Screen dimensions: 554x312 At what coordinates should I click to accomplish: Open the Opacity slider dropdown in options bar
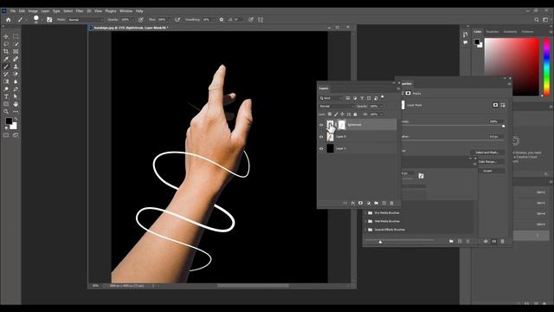click(133, 20)
